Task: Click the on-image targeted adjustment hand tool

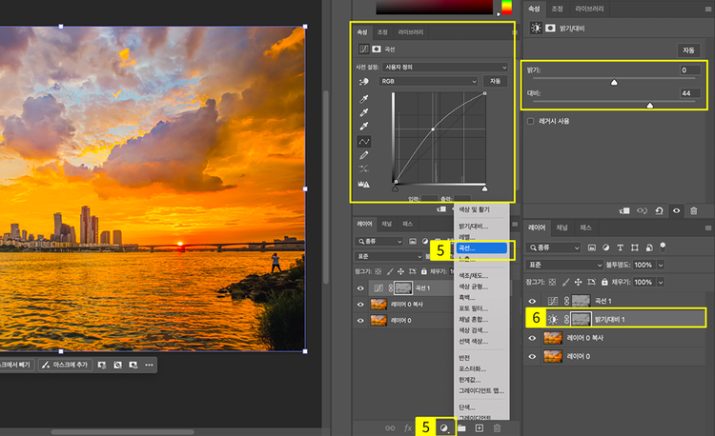Action: [363, 82]
